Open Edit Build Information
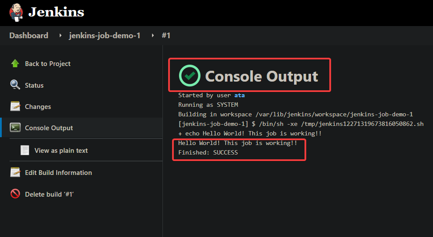433x237 pixels. [x=58, y=173]
